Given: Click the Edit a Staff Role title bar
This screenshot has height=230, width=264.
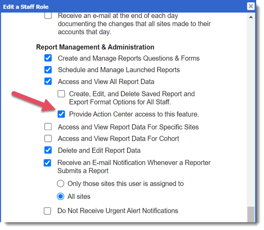Looking at the screenshot, I should coord(123,6).
